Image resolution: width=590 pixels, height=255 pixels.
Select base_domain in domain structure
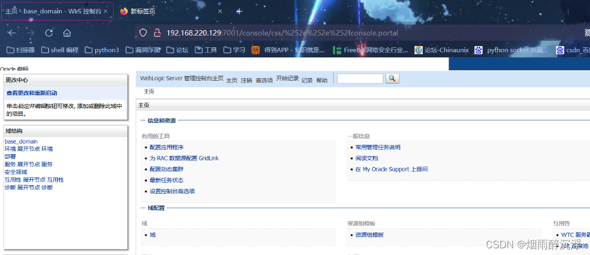tap(21, 141)
